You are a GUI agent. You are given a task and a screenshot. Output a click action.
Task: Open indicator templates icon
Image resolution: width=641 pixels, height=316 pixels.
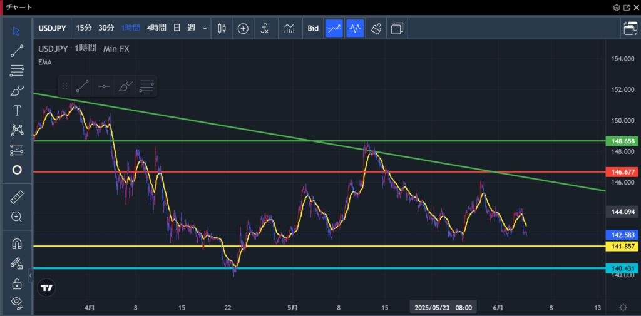click(289, 28)
